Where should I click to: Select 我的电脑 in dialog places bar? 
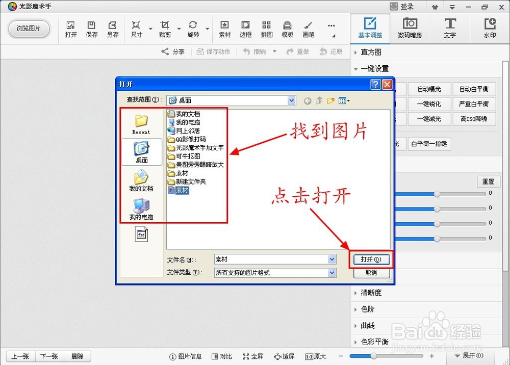tap(141, 210)
